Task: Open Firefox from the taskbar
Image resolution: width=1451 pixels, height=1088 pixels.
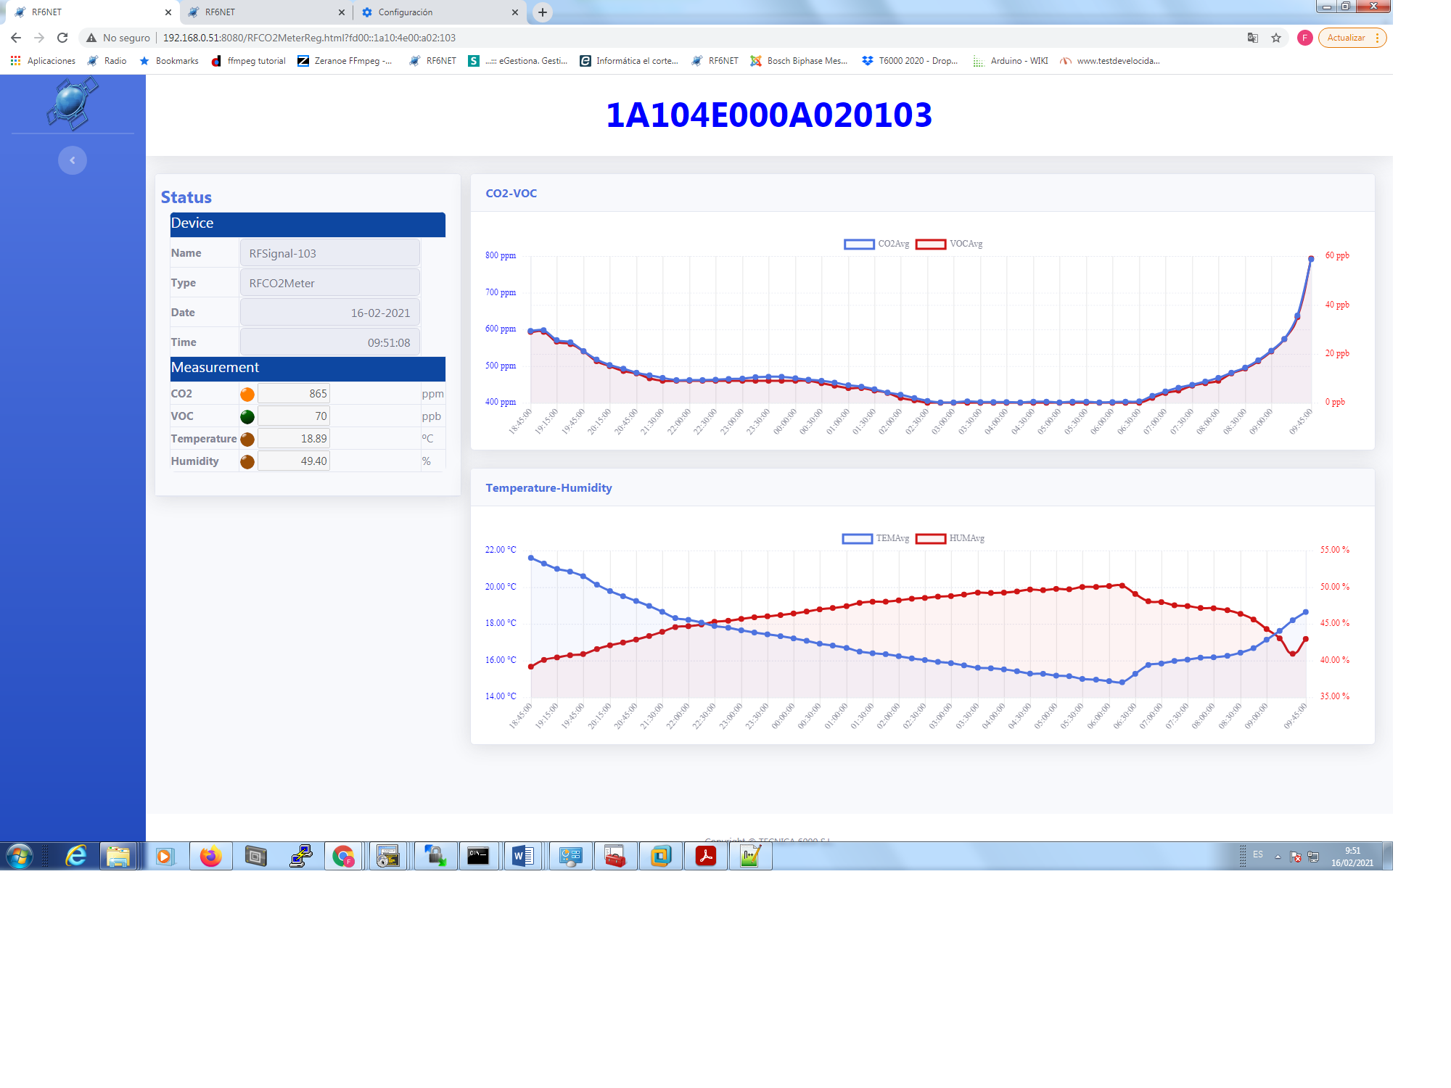Action: [210, 857]
